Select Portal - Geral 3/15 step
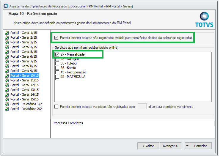Image resolution: width=223 pixels, height=156 pixels. tap(23, 42)
